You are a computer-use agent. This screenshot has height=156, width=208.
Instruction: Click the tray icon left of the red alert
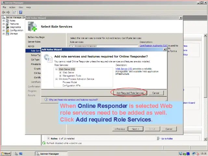pos(194,154)
